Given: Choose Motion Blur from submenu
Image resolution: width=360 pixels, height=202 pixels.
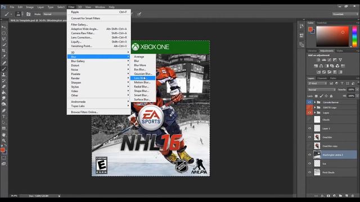Looking at the screenshot, I should pyautogui.click(x=143, y=82).
